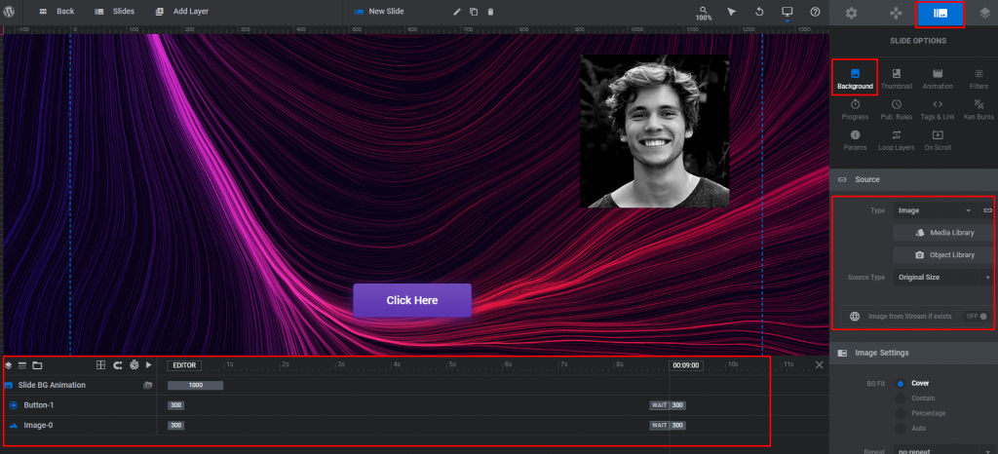Switch to the Animation slide option

pos(938,79)
